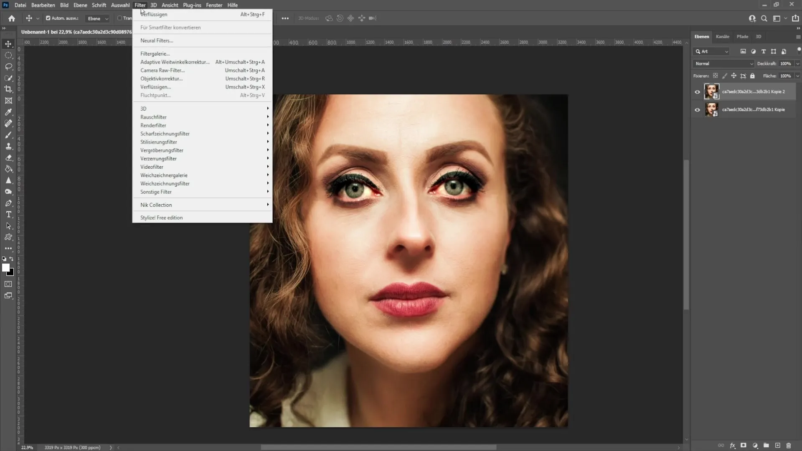The height and width of the screenshot is (451, 802).
Task: Toggle layer filtering switch on
Action: (799, 51)
